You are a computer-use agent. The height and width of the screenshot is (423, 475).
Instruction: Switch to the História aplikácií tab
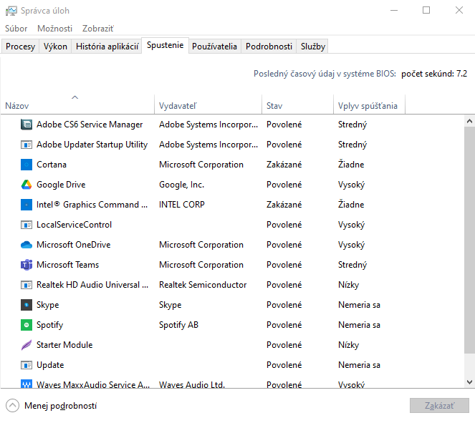point(107,47)
